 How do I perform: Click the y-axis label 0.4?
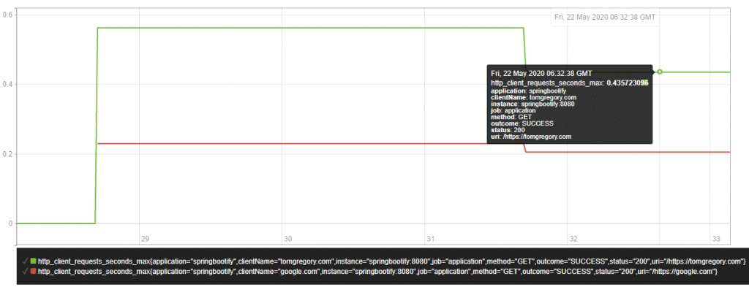coord(7,85)
